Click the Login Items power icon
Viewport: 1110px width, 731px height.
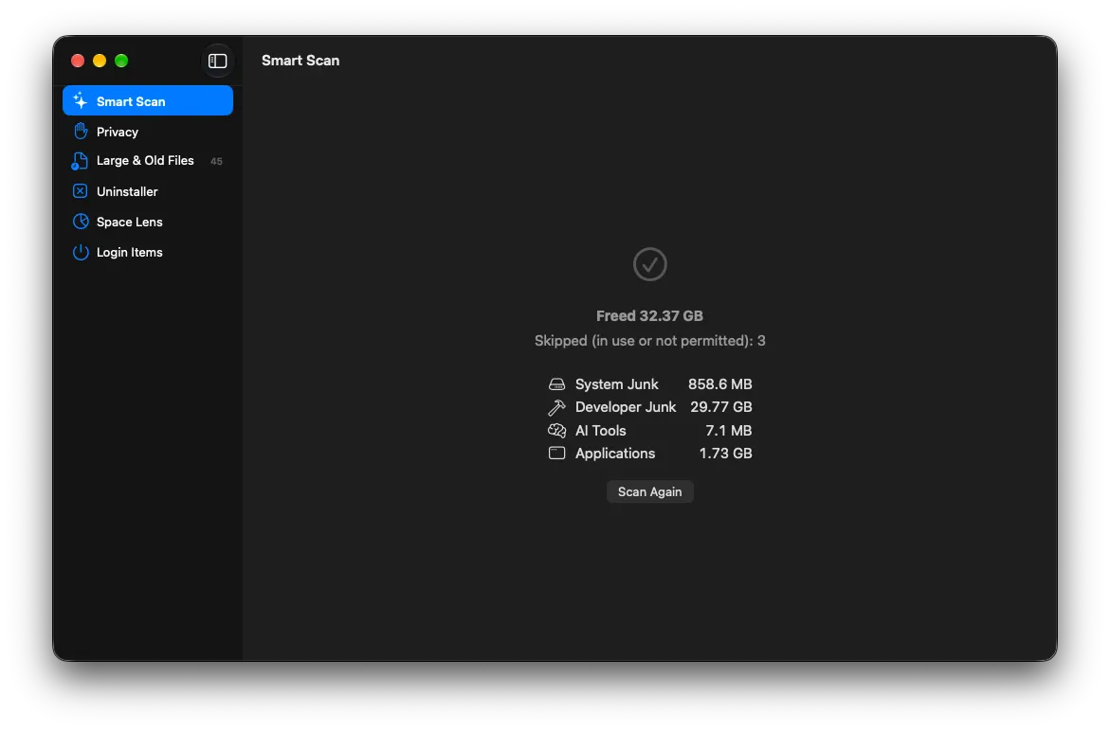tap(81, 252)
